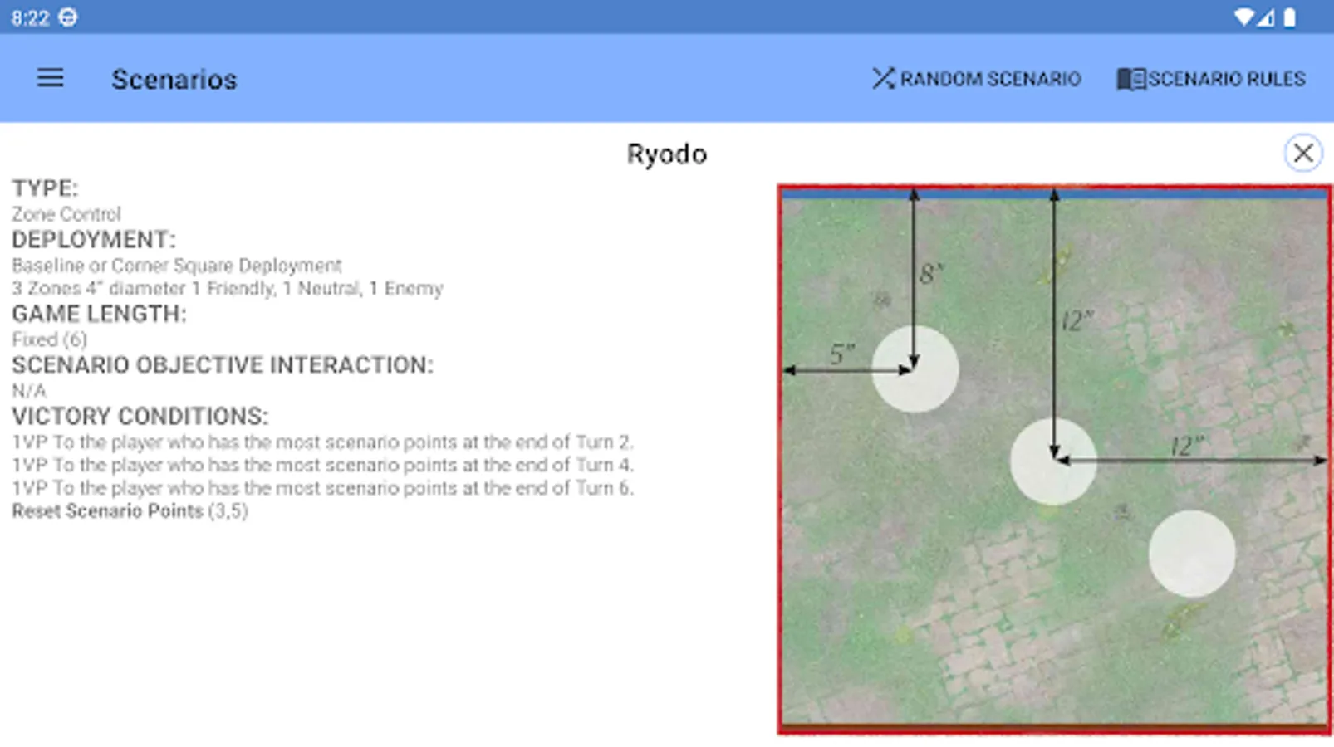Tap the battery status icon
The height and width of the screenshot is (747, 1334).
pyautogui.click(x=1290, y=17)
